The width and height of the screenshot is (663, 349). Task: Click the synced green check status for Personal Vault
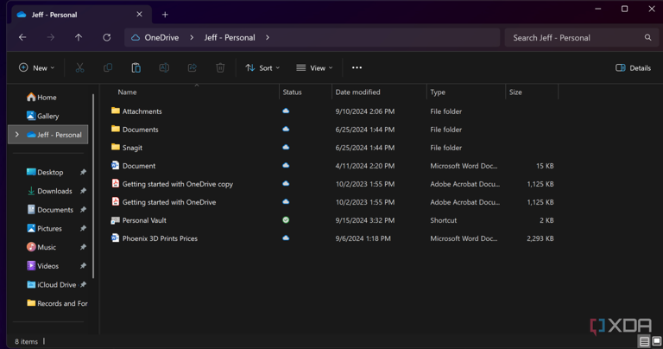(286, 220)
